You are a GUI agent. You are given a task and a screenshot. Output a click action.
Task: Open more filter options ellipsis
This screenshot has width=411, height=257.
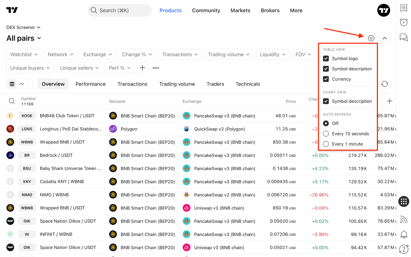(x=156, y=68)
